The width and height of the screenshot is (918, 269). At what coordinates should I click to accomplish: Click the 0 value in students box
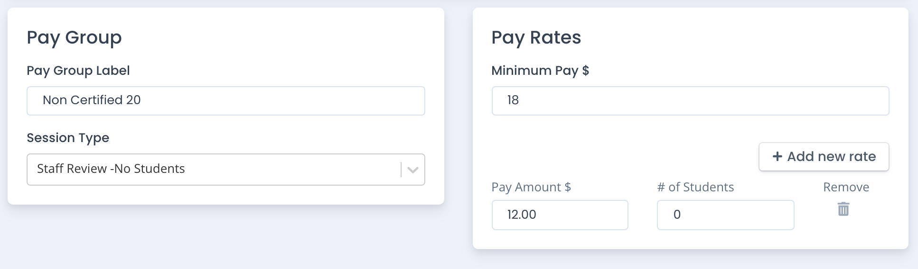(x=677, y=215)
